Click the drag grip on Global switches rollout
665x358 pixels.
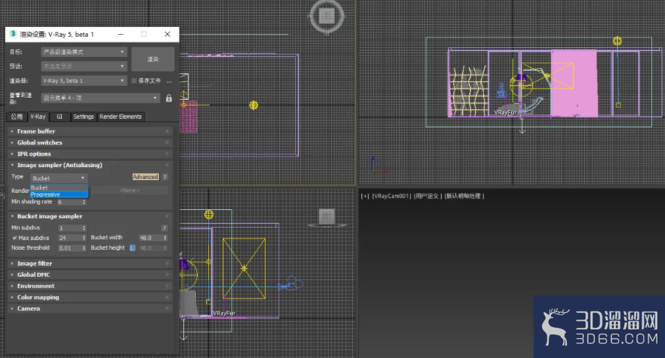(x=167, y=142)
